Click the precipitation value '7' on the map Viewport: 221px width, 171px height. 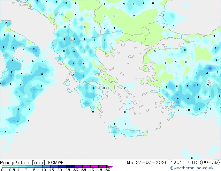(34, 49)
